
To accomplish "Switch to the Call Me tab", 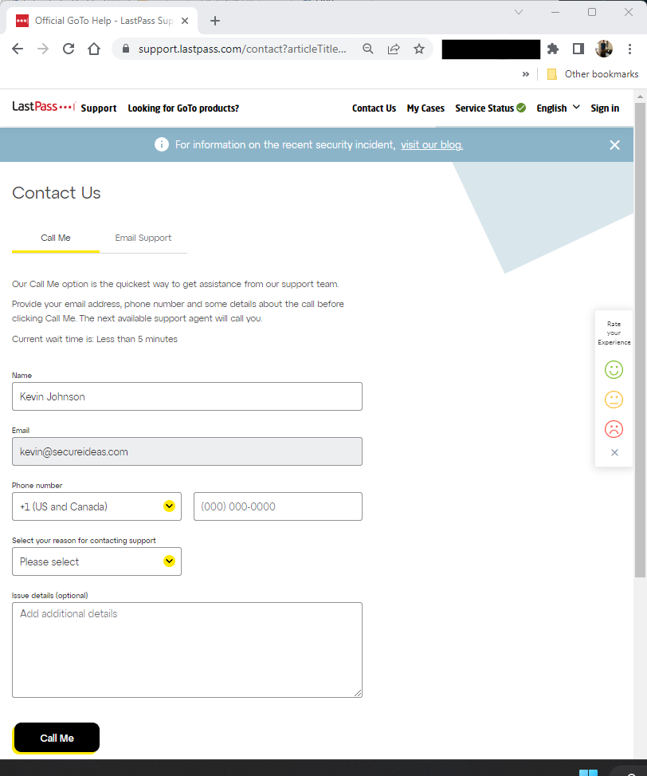I will pos(56,238).
